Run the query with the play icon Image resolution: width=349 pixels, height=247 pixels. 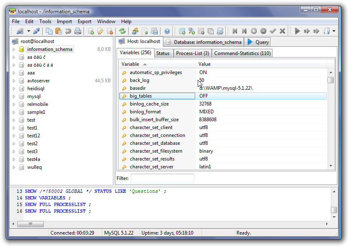pos(297,31)
